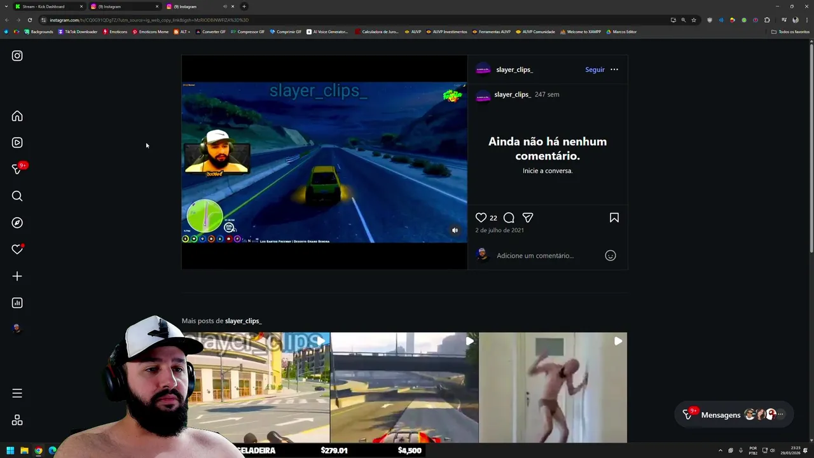814x458 pixels.
Task: Open the three-dot menu in Mensagens widget
Action: click(x=780, y=414)
